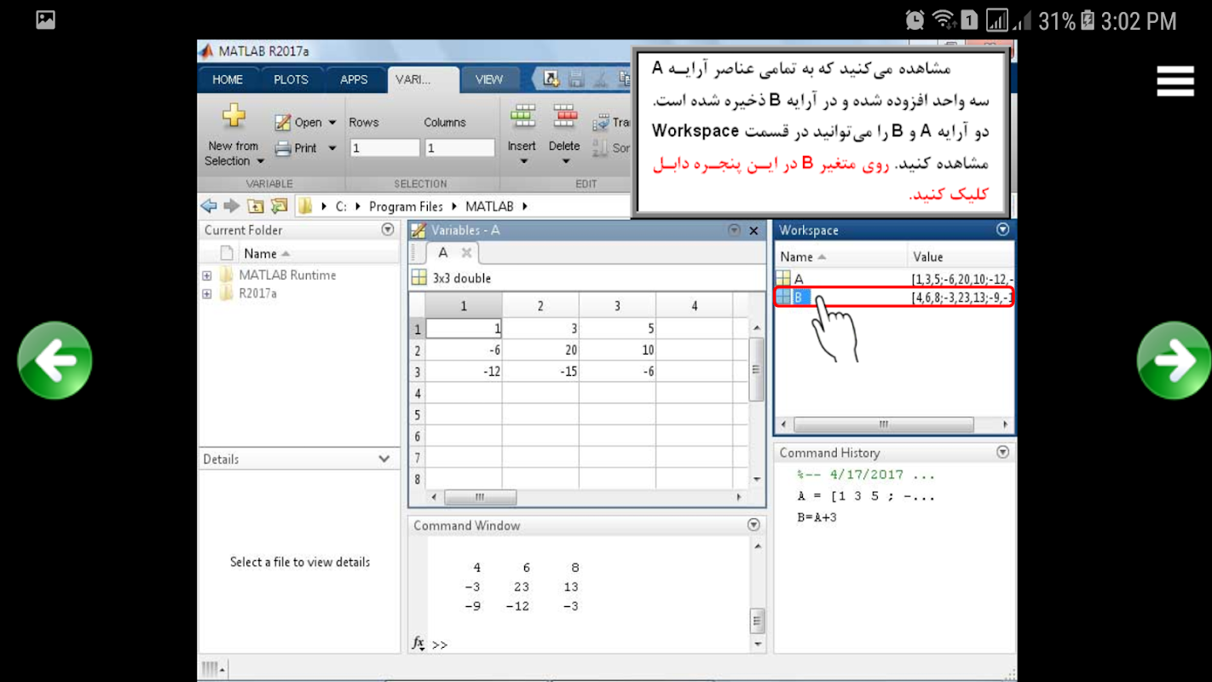
Task: Switch to the APPS ribbon tab
Action: coord(354,79)
